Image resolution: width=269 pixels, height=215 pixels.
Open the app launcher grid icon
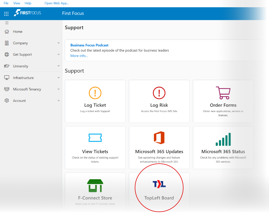click(6, 14)
